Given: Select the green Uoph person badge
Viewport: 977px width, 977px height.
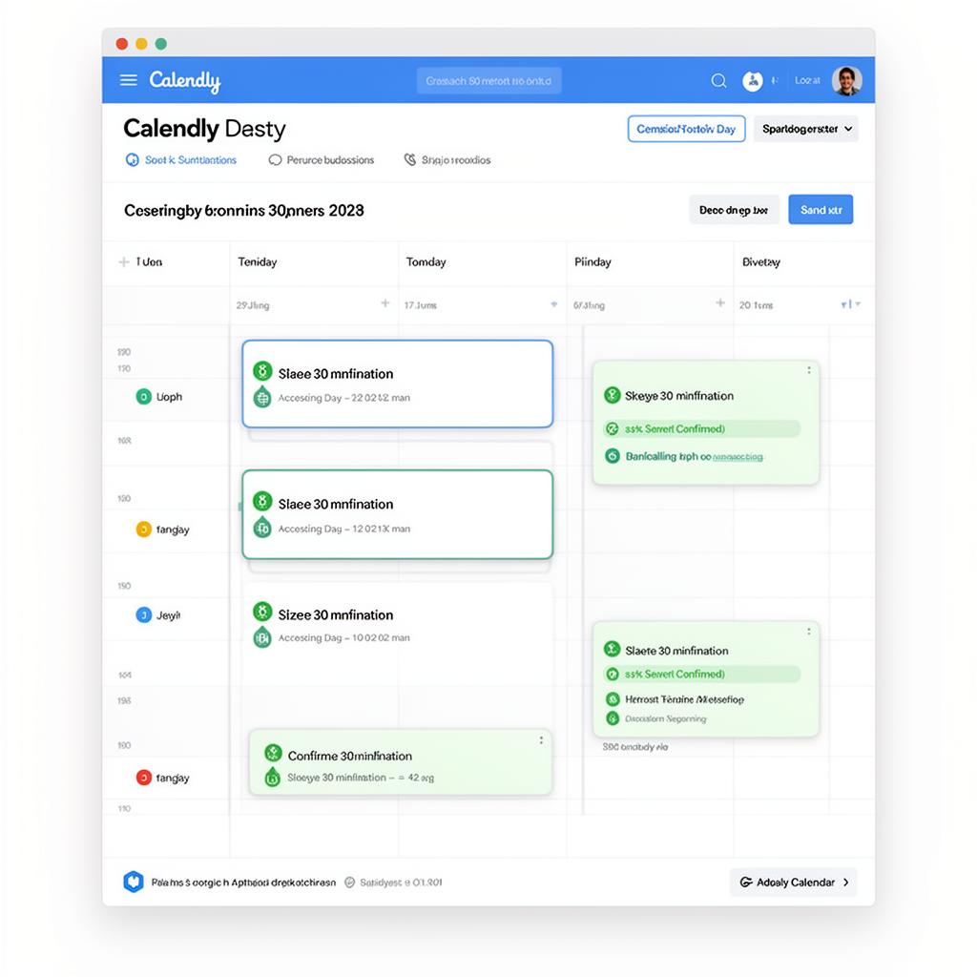Looking at the screenshot, I should (143, 396).
